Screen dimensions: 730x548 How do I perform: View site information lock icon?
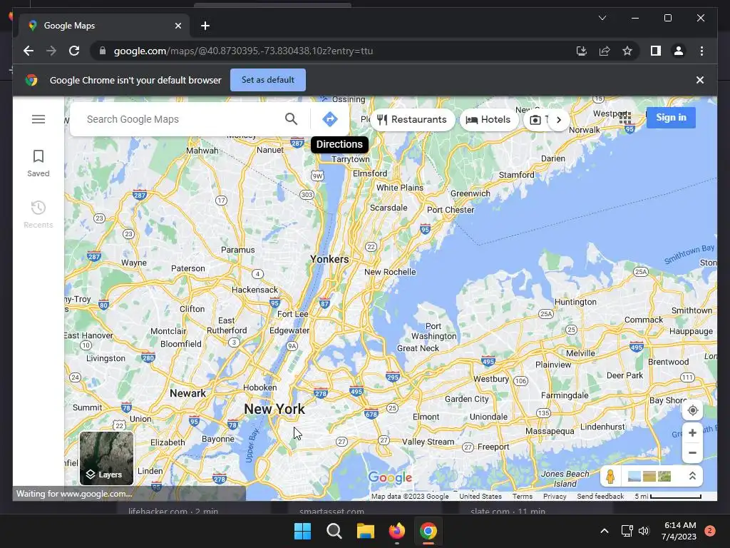click(103, 51)
